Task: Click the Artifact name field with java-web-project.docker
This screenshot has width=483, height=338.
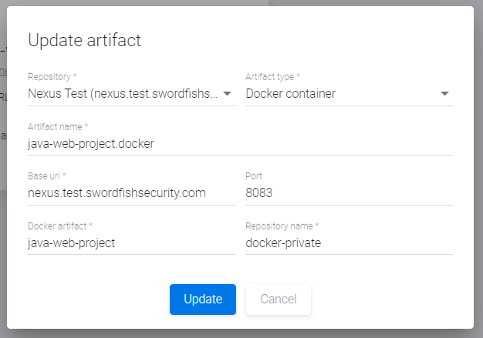Action: coord(239,143)
